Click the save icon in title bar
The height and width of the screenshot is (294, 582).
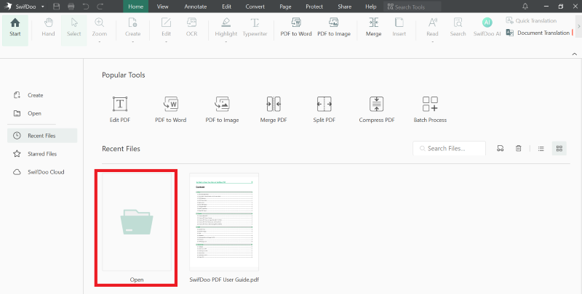pos(57,7)
